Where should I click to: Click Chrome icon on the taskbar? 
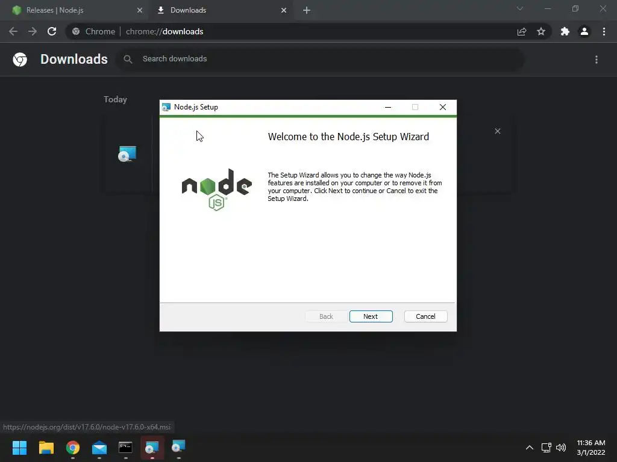pos(73,448)
